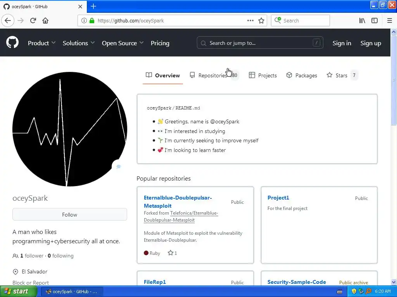Focus the Search or jump to field
Screen dimensions: 397x297
click(260, 43)
